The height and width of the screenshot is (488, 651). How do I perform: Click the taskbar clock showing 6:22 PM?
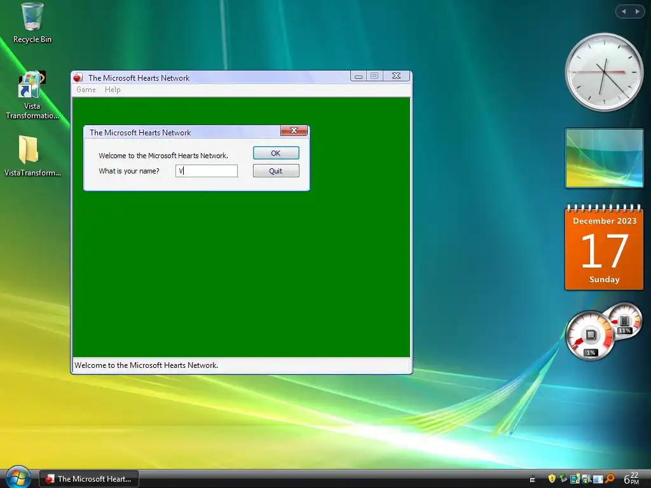point(631,478)
